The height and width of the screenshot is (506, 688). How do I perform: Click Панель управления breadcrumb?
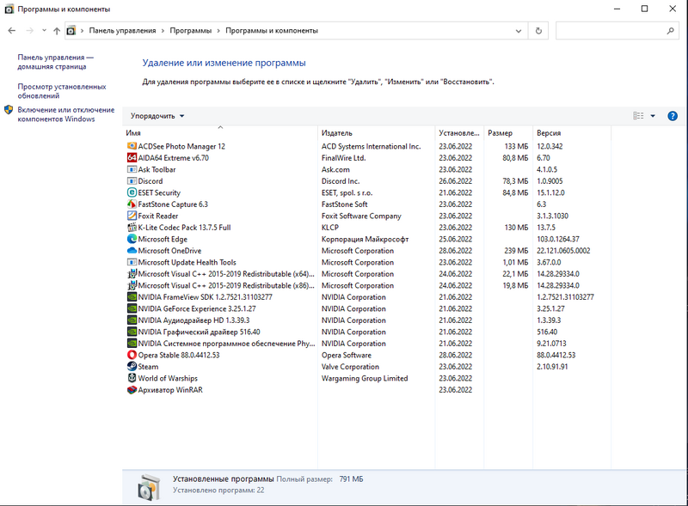122,31
